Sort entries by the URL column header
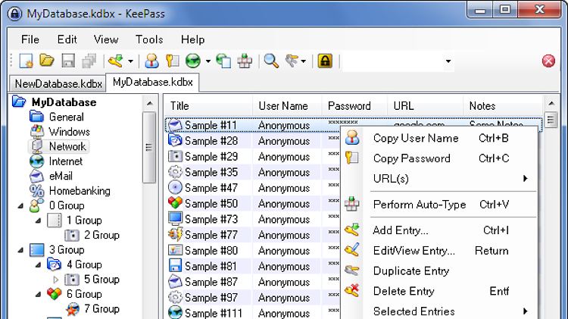The height and width of the screenshot is (319, 568). 426,106
